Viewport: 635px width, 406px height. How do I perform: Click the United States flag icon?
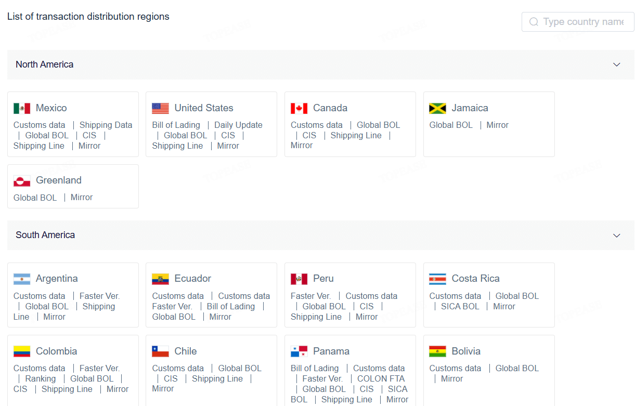[x=160, y=108]
